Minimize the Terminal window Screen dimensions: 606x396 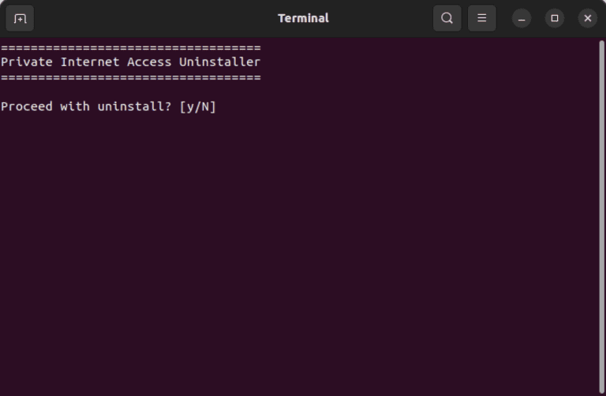pos(522,18)
